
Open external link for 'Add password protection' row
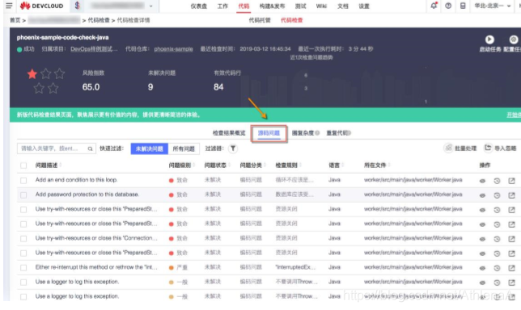tap(511, 195)
